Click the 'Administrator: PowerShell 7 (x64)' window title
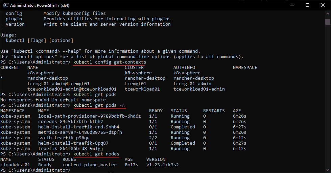 pos(40,5)
